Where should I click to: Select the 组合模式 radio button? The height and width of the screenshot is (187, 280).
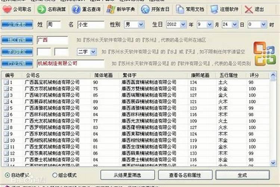55,175
